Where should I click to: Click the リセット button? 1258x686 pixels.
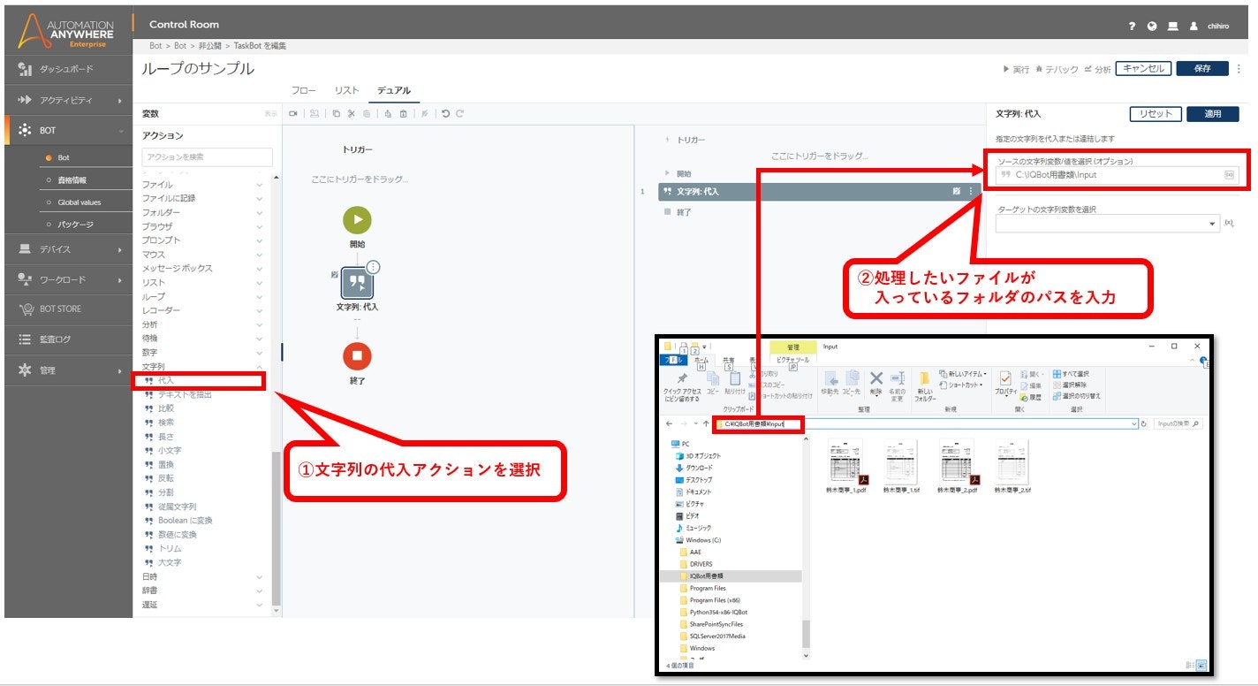[1155, 113]
